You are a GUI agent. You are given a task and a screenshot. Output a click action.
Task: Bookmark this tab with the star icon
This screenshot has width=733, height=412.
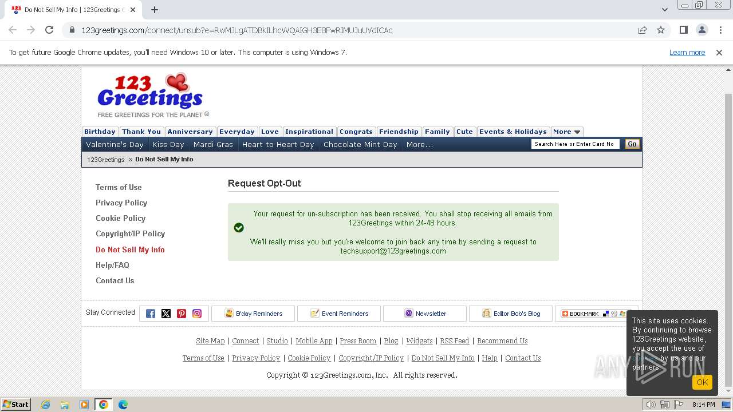click(661, 30)
